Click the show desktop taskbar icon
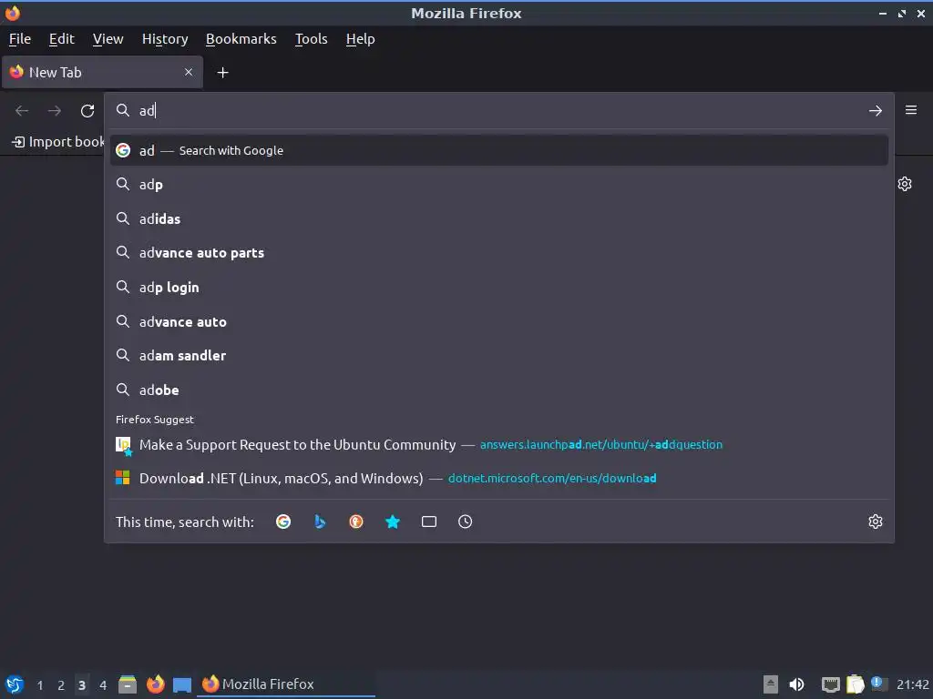Viewport: 933px width, 699px height. [182, 684]
